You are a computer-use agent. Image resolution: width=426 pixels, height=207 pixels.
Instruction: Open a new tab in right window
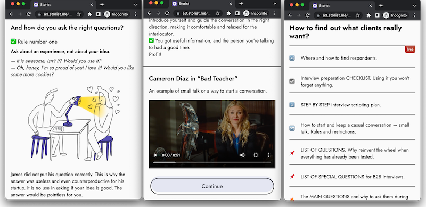click(381, 6)
